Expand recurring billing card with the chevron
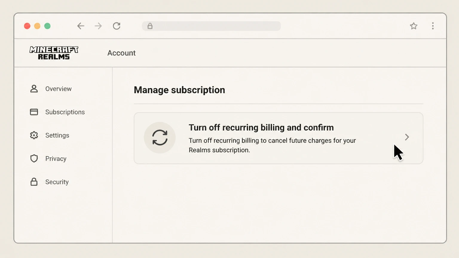 click(407, 137)
